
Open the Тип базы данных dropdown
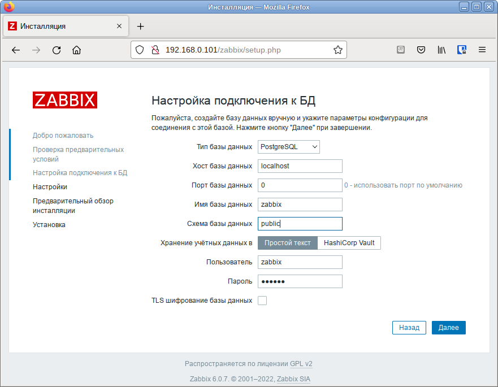point(289,147)
